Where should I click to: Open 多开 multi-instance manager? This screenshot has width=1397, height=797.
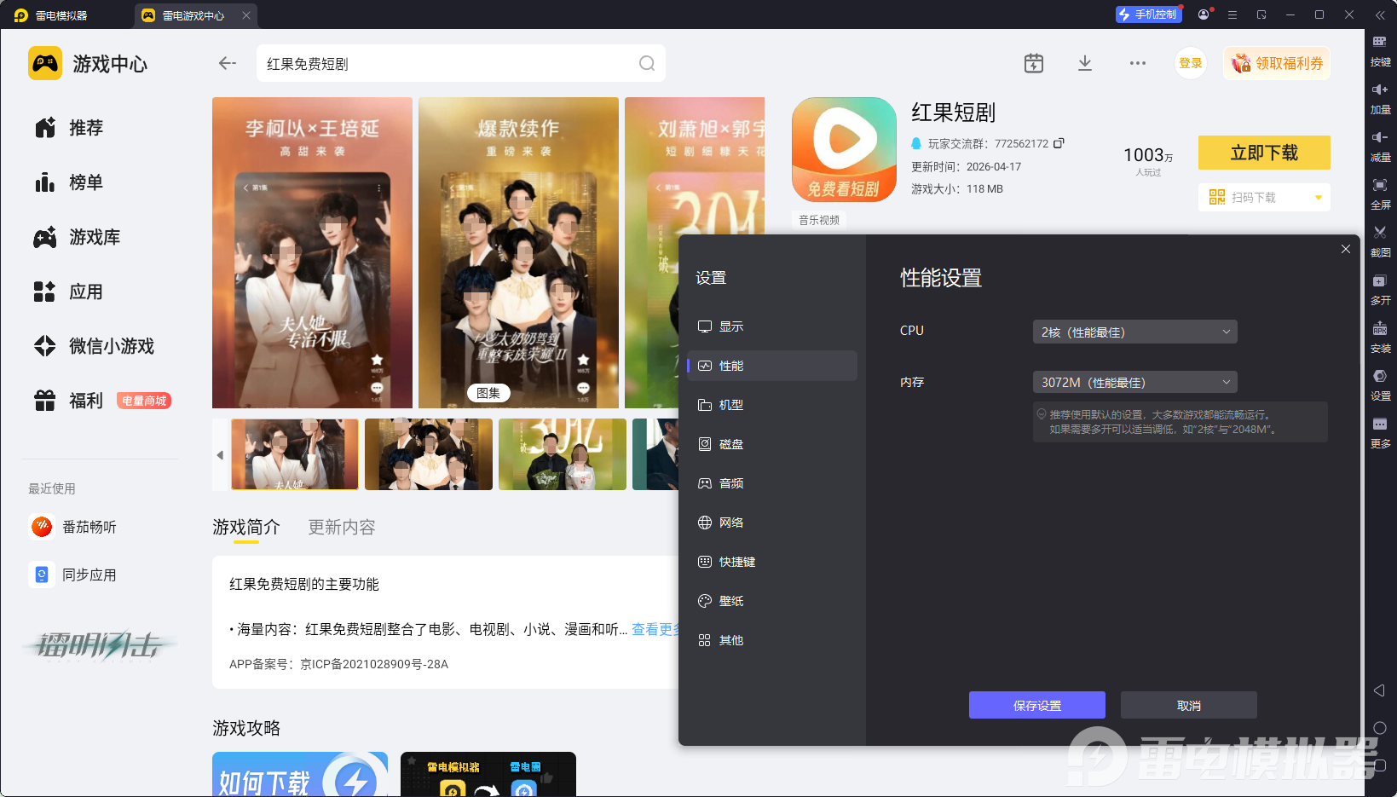coord(1380,289)
